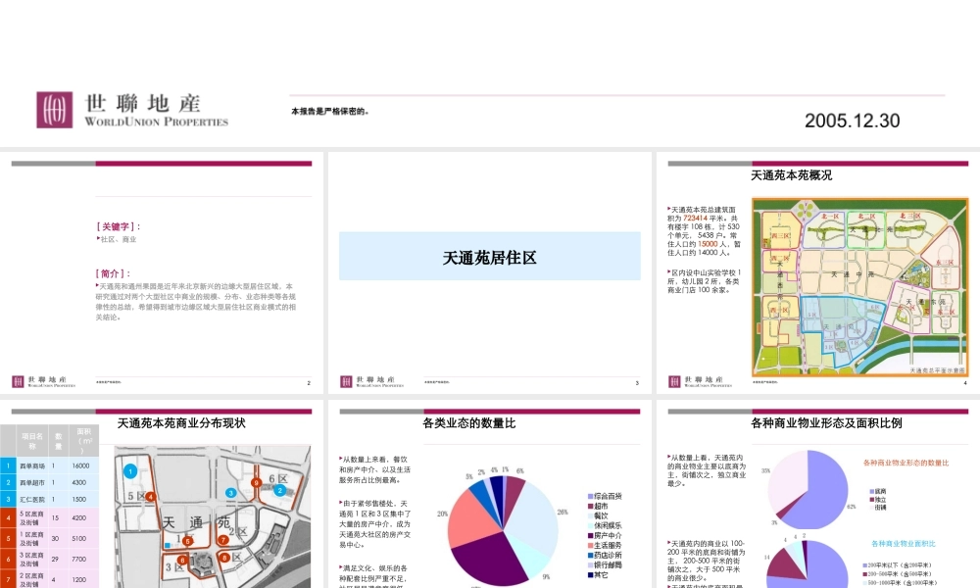Select the slide title 各种商业物业形态及面积比例
The image size is (980, 588).
[826, 423]
